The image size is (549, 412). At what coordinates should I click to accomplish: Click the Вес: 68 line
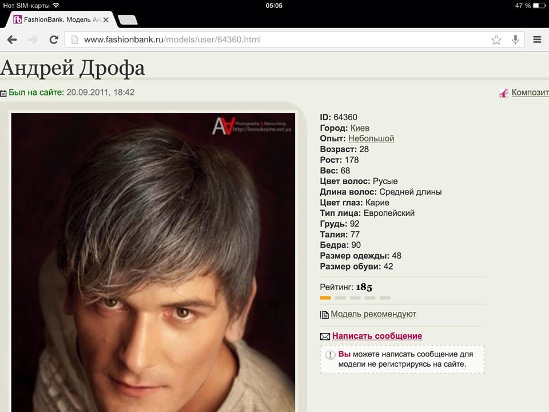point(335,171)
